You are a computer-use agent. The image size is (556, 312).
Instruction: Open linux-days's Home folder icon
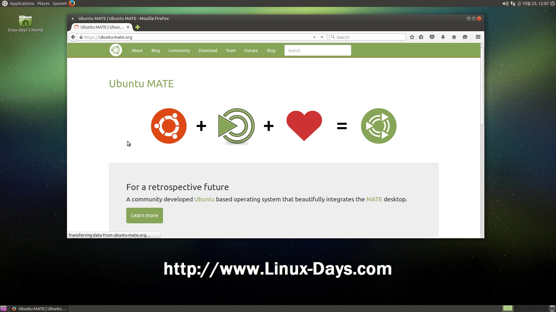click(x=25, y=24)
